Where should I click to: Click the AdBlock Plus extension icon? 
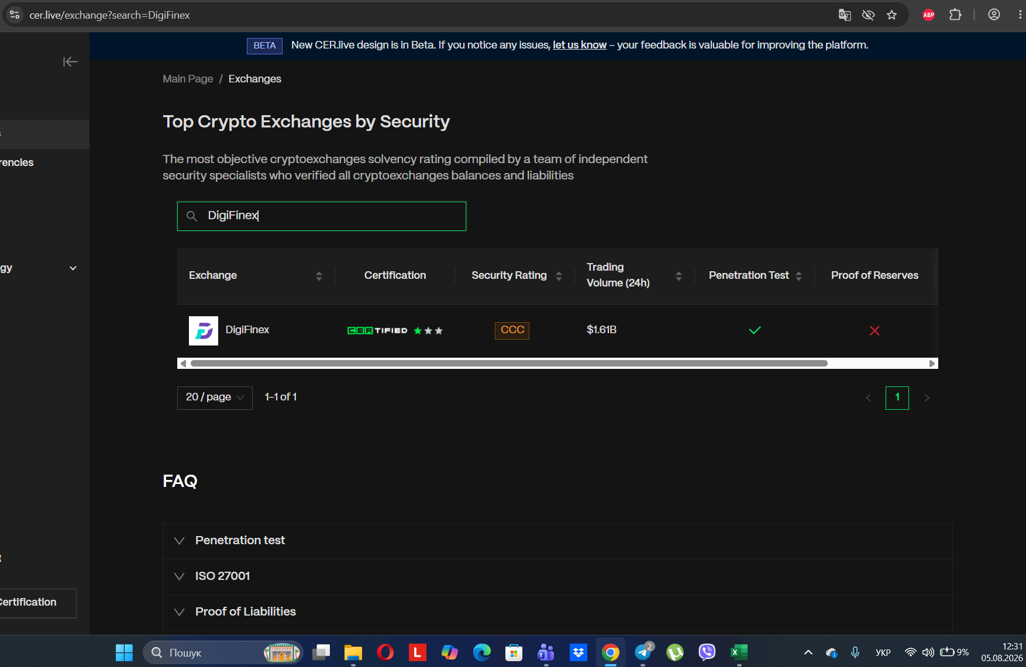(x=928, y=15)
